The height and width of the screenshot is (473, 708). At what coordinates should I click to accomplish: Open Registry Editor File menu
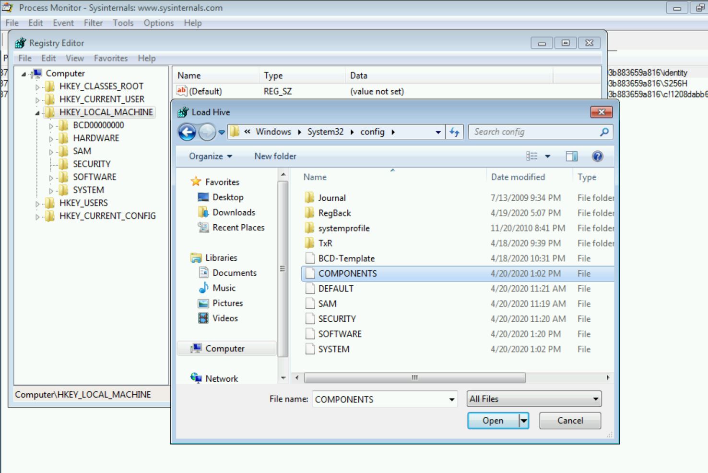(25, 58)
